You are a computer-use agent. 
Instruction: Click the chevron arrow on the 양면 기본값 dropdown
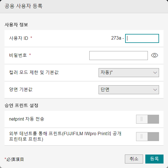pyautogui.click(x=155, y=90)
